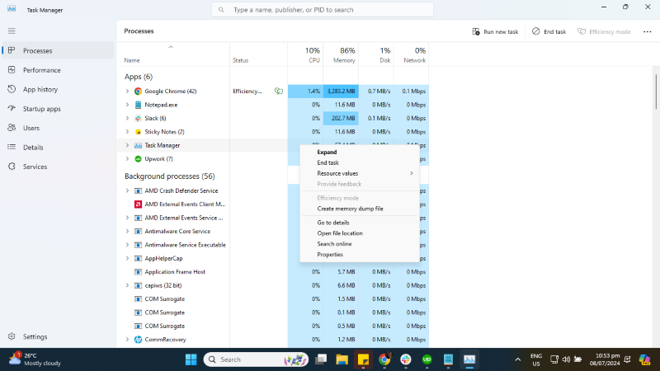Click Chrome's efficiency mode leaf icon
Screen dimensions: 660x371
[x=279, y=92]
